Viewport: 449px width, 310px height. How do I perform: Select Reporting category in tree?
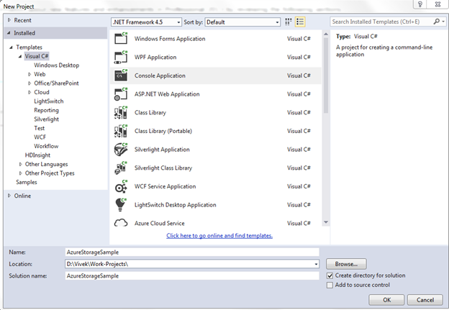click(x=46, y=110)
